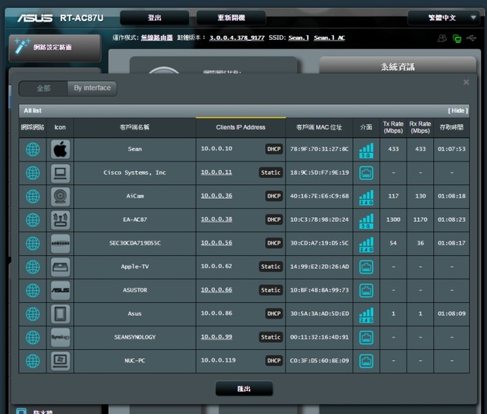Click the ASUS logo icon for ASUSTOR
Screen dimensions: 487x414
[60, 290]
